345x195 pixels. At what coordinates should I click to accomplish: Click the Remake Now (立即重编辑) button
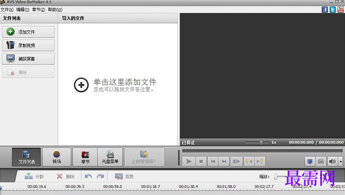pyautogui.click(x=145, y=157)
